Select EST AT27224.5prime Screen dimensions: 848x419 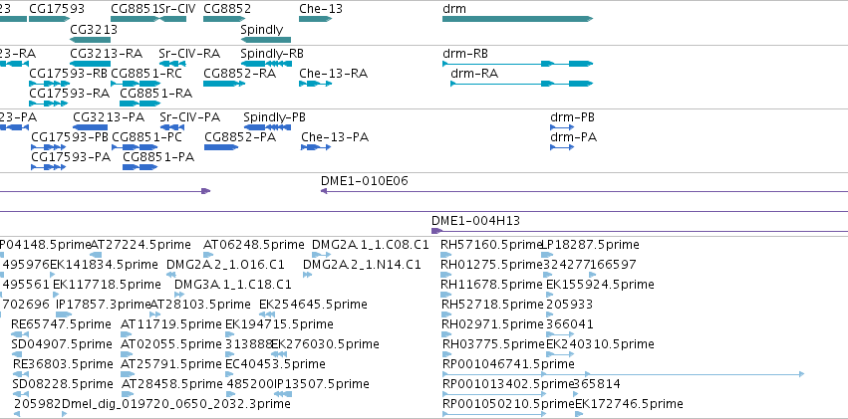coord(141,245)
